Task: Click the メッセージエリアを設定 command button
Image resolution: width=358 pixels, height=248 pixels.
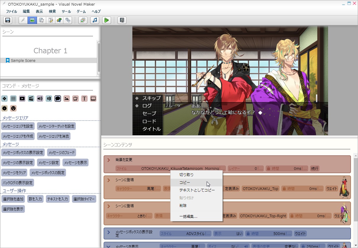Action: click(x=18, y=126)
